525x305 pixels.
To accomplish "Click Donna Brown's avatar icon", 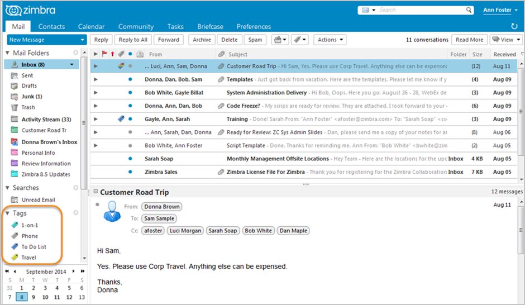I will pos(112,211).
